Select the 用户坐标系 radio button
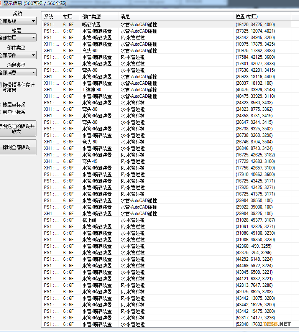 [x=1, y=112]
